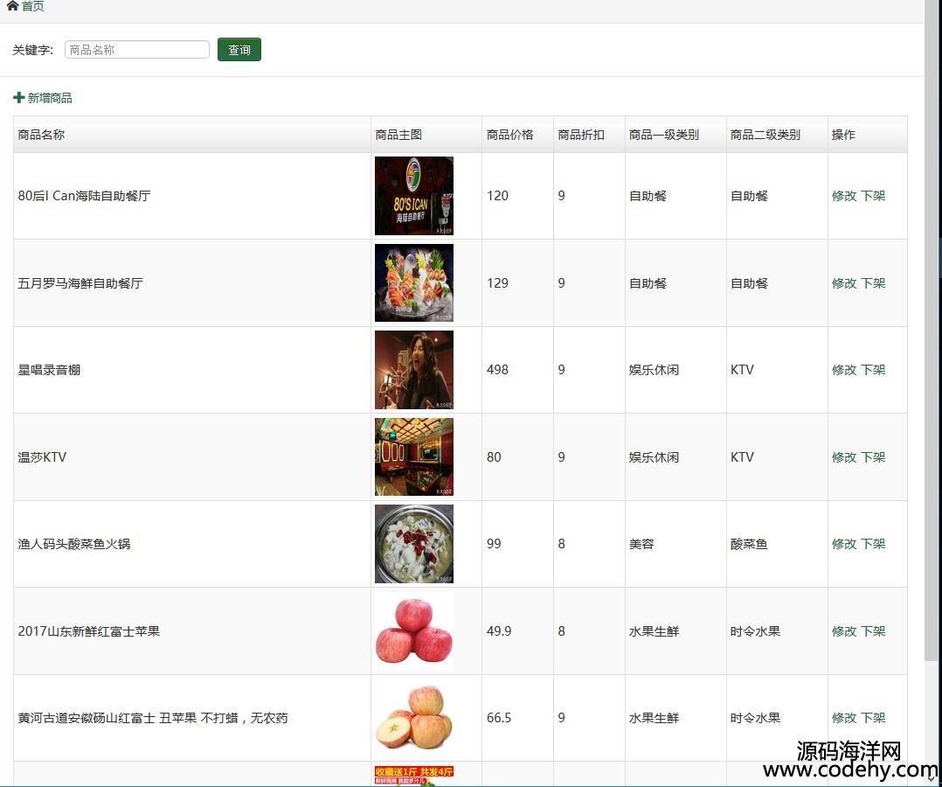Select product name 星唱录音棚

click(x=49, y=370)
